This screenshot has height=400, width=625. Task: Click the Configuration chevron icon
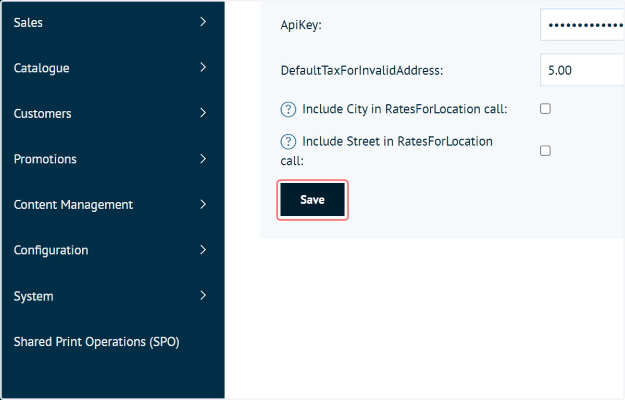coord(203,250)
